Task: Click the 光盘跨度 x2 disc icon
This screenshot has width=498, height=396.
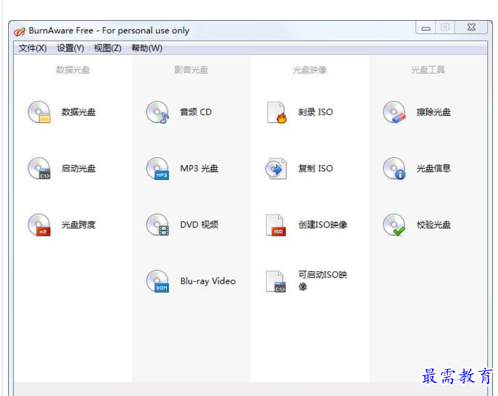Action: 39,224
